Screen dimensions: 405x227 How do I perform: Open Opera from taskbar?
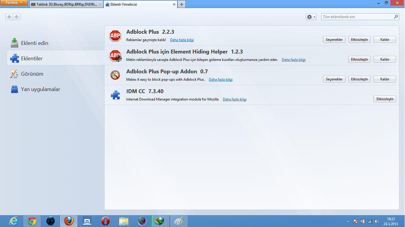click(x=105, y=221)
